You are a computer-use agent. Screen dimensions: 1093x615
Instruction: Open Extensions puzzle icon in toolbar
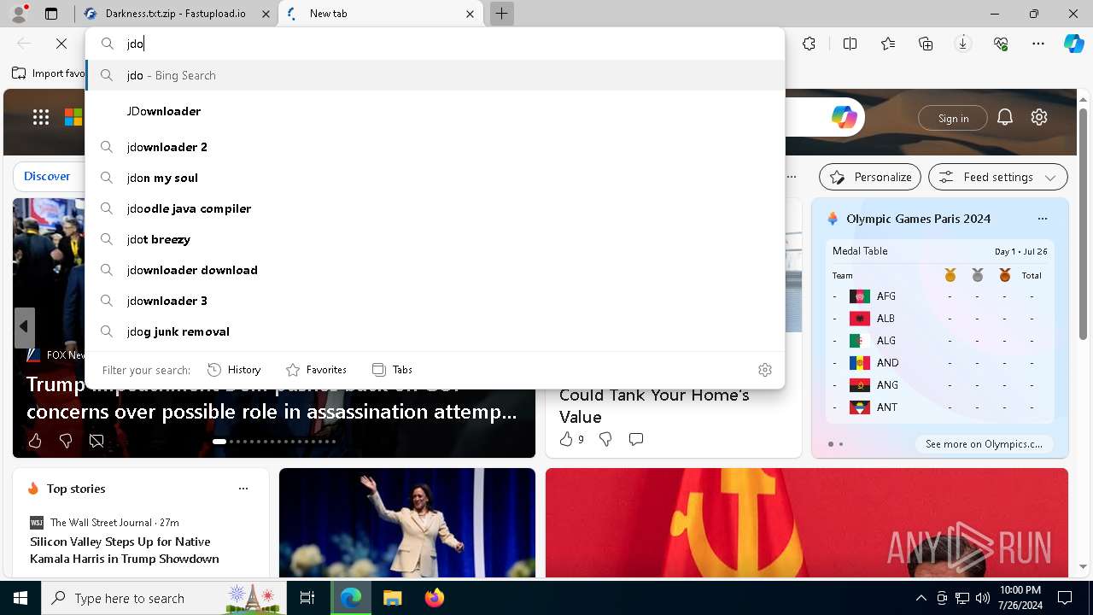(810, 44)
